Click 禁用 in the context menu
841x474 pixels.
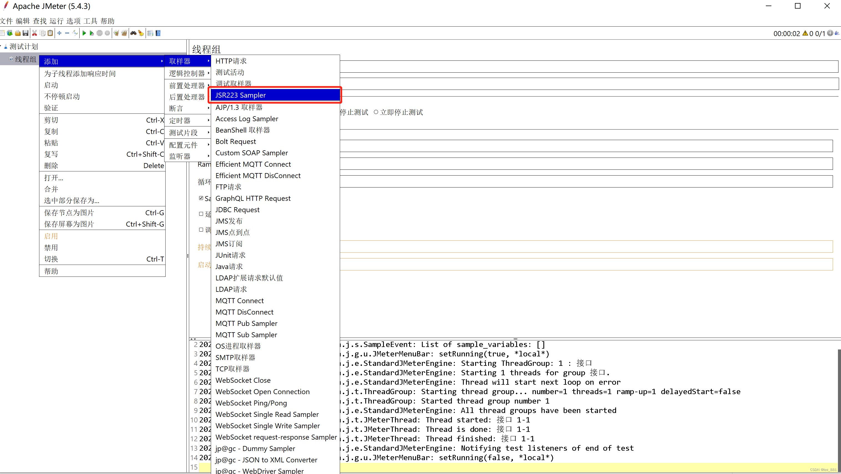tap(102, 247)
